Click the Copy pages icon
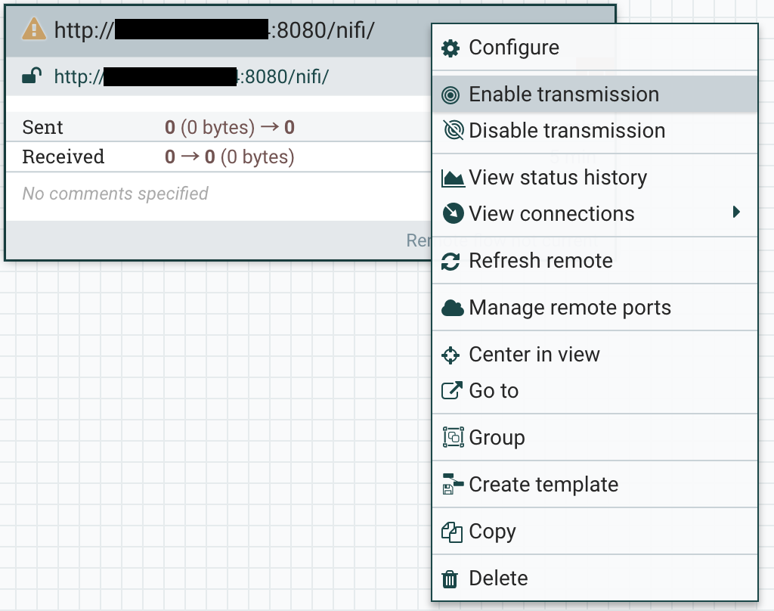 [452, 532]
